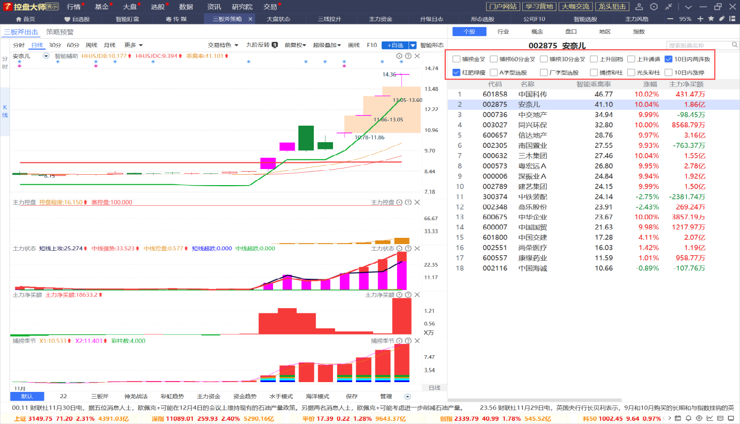The height and width of the screenshot is (424, 740).
Task: Open the 研究院 menu
Action: [243, 7]
